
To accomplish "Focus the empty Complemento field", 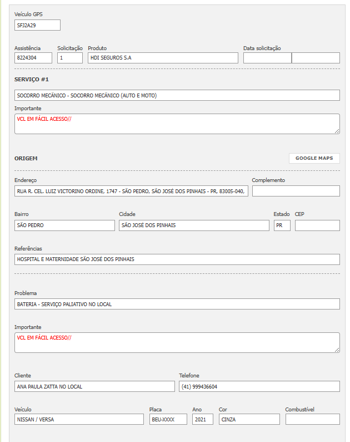I will click(296, 191).
